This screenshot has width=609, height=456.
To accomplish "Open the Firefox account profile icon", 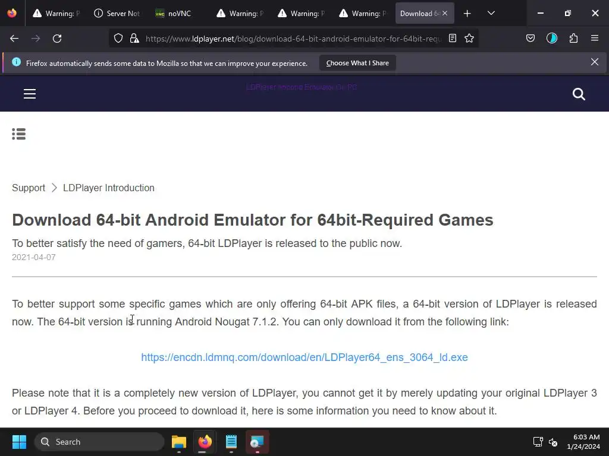I will pyautogui.click(x=552, y=38).
